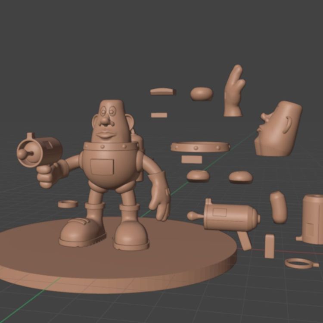Select the small ring beside the character's leg
The width and height of the screenshot is (323, 323).
68,204
